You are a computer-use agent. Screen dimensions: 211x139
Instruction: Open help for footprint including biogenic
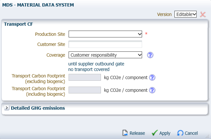152,90
